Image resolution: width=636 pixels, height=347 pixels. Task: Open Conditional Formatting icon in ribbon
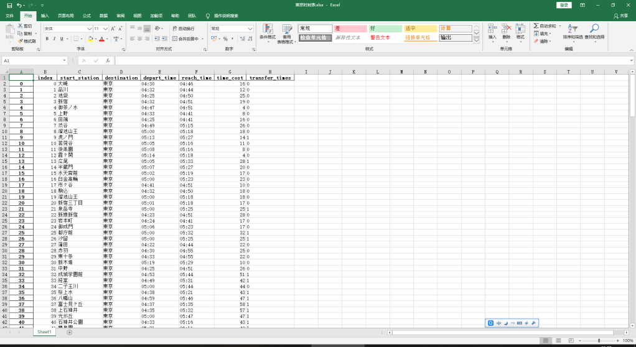click(x=268, y=29)
